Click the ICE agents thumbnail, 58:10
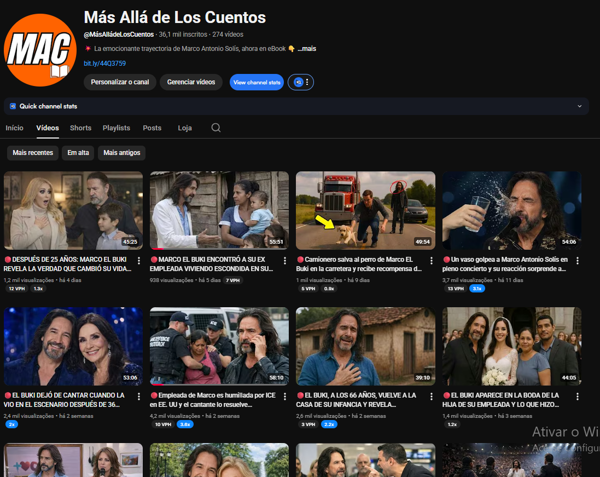Image resolution: width=600 pixels, height=477 pixels. click(x=219, y=346)
